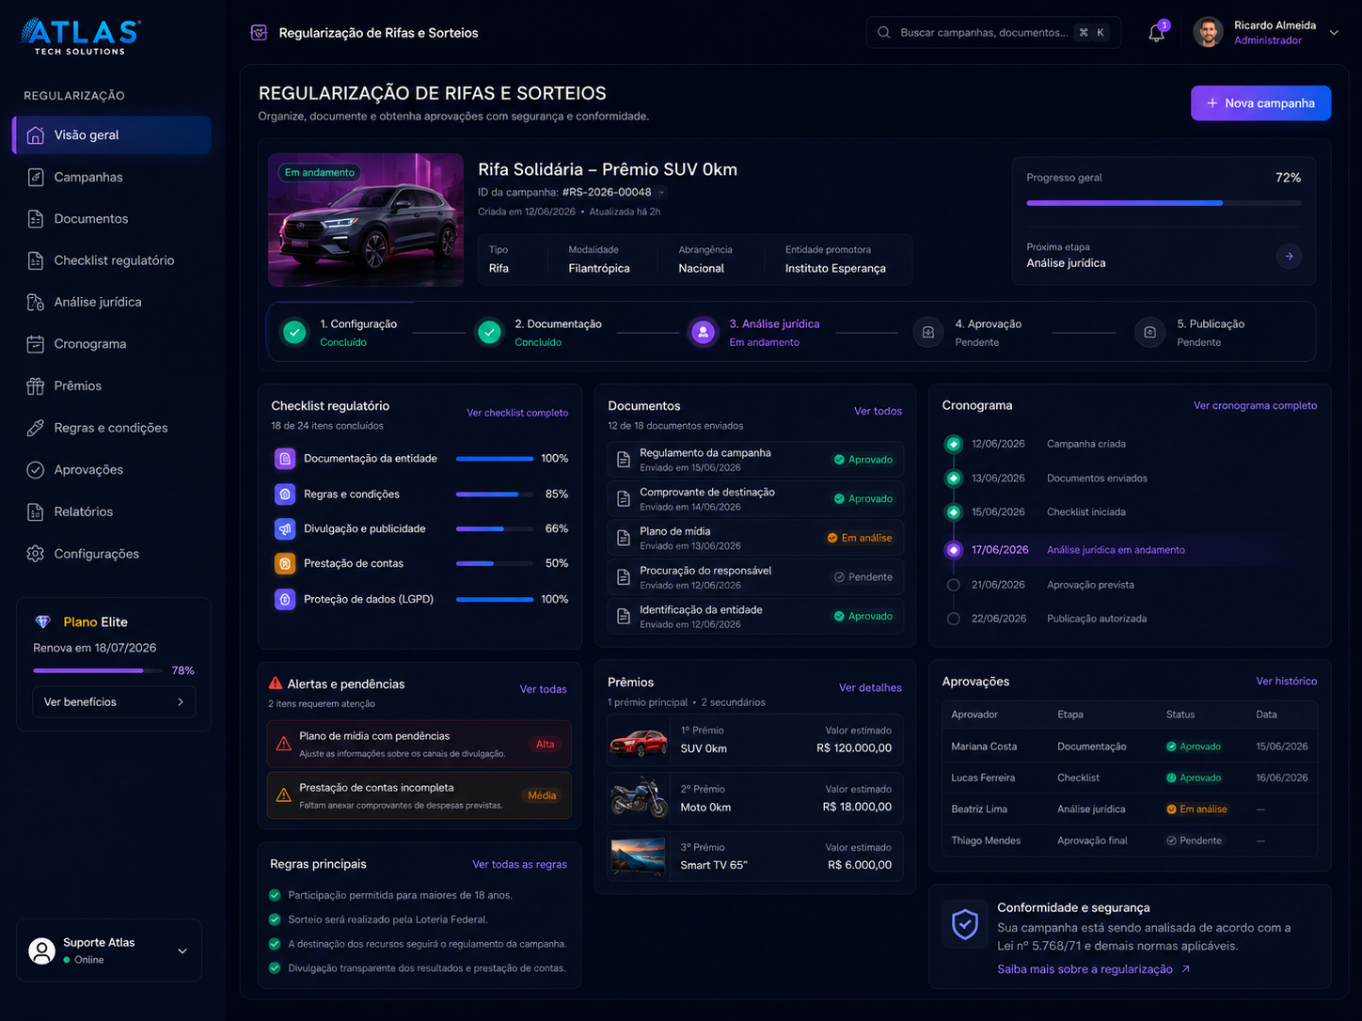This screenshot has height=1021, width=1362.
Task: Open the notifications bell
Action: pos(1156,33)
